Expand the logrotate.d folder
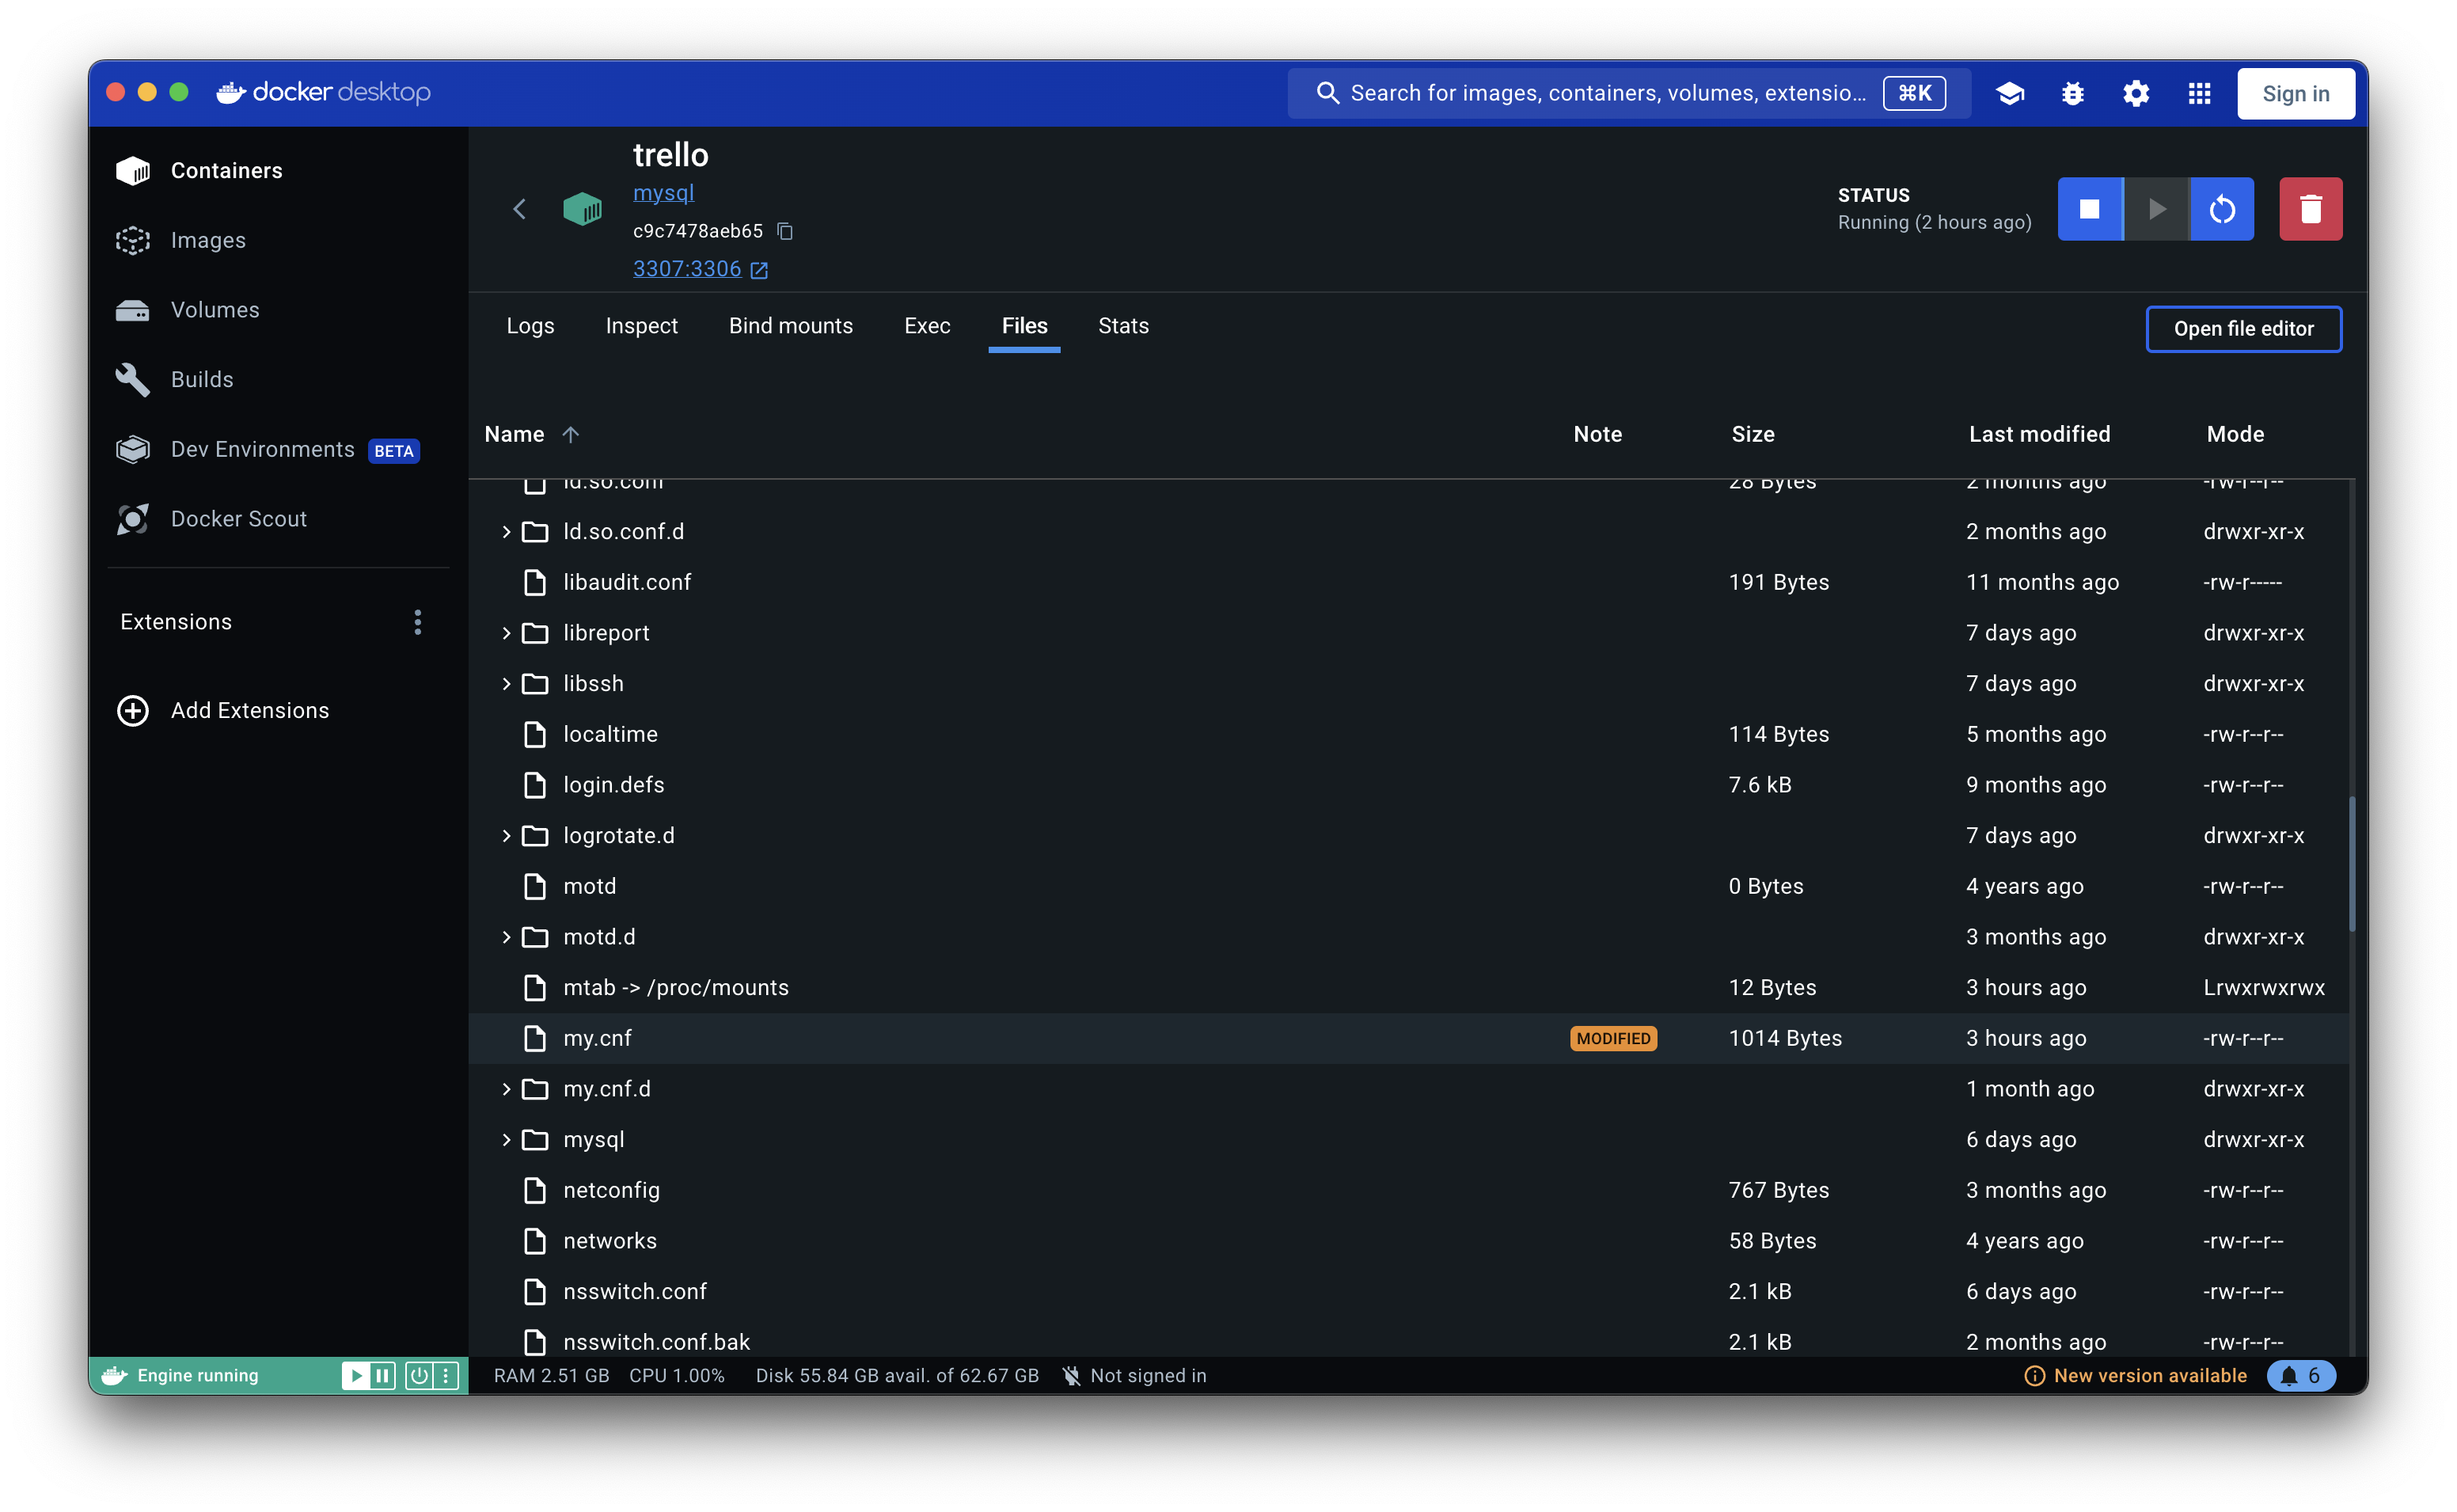This screenshot has height=1512, width=2457. [506, 836]
